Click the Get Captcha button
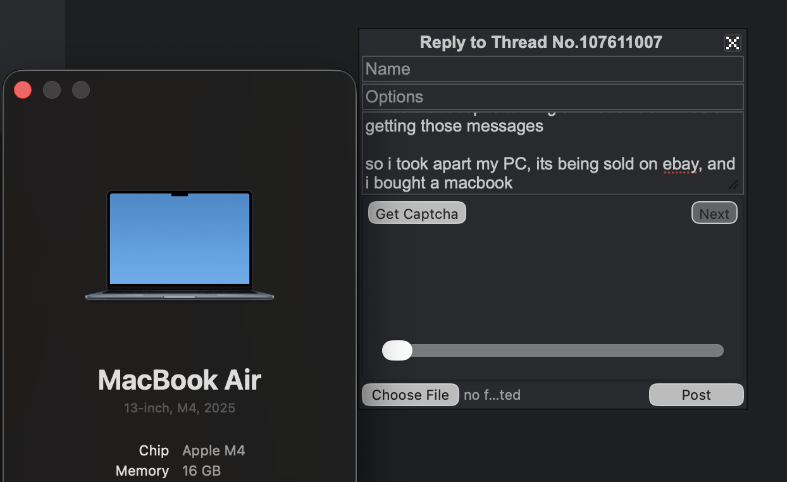This screenshot has height=482, width=787. click(417, 213)
